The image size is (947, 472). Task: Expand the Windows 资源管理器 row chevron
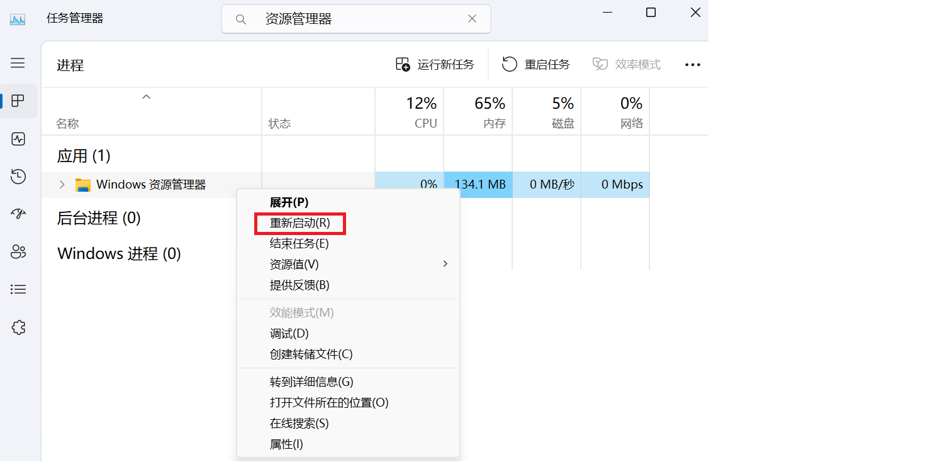point(62,185)
